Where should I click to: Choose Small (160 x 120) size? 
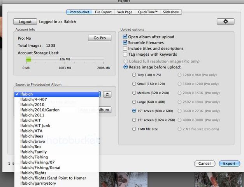pyautogui.click(x=134, y=84)
